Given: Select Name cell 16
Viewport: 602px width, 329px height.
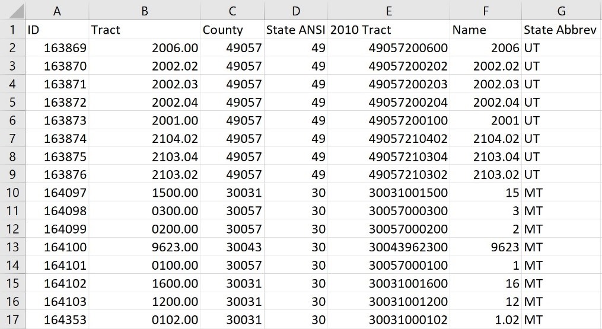Looking at the screenshot, I should [486, 283].
